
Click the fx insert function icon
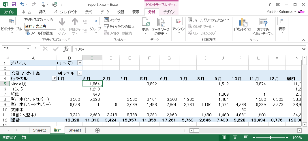(66, 49)
